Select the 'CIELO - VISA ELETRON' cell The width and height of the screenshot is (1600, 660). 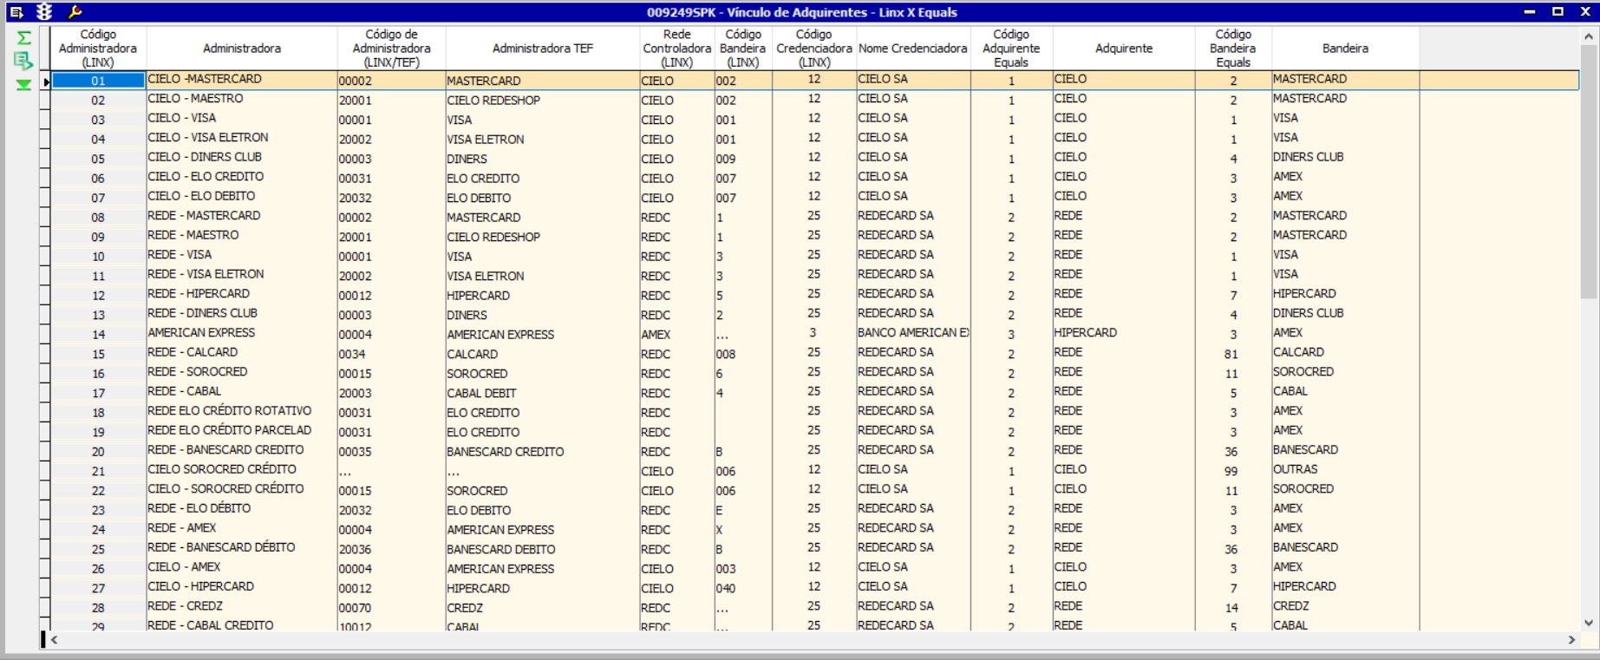pyautogui.click(x=242, y=138)
